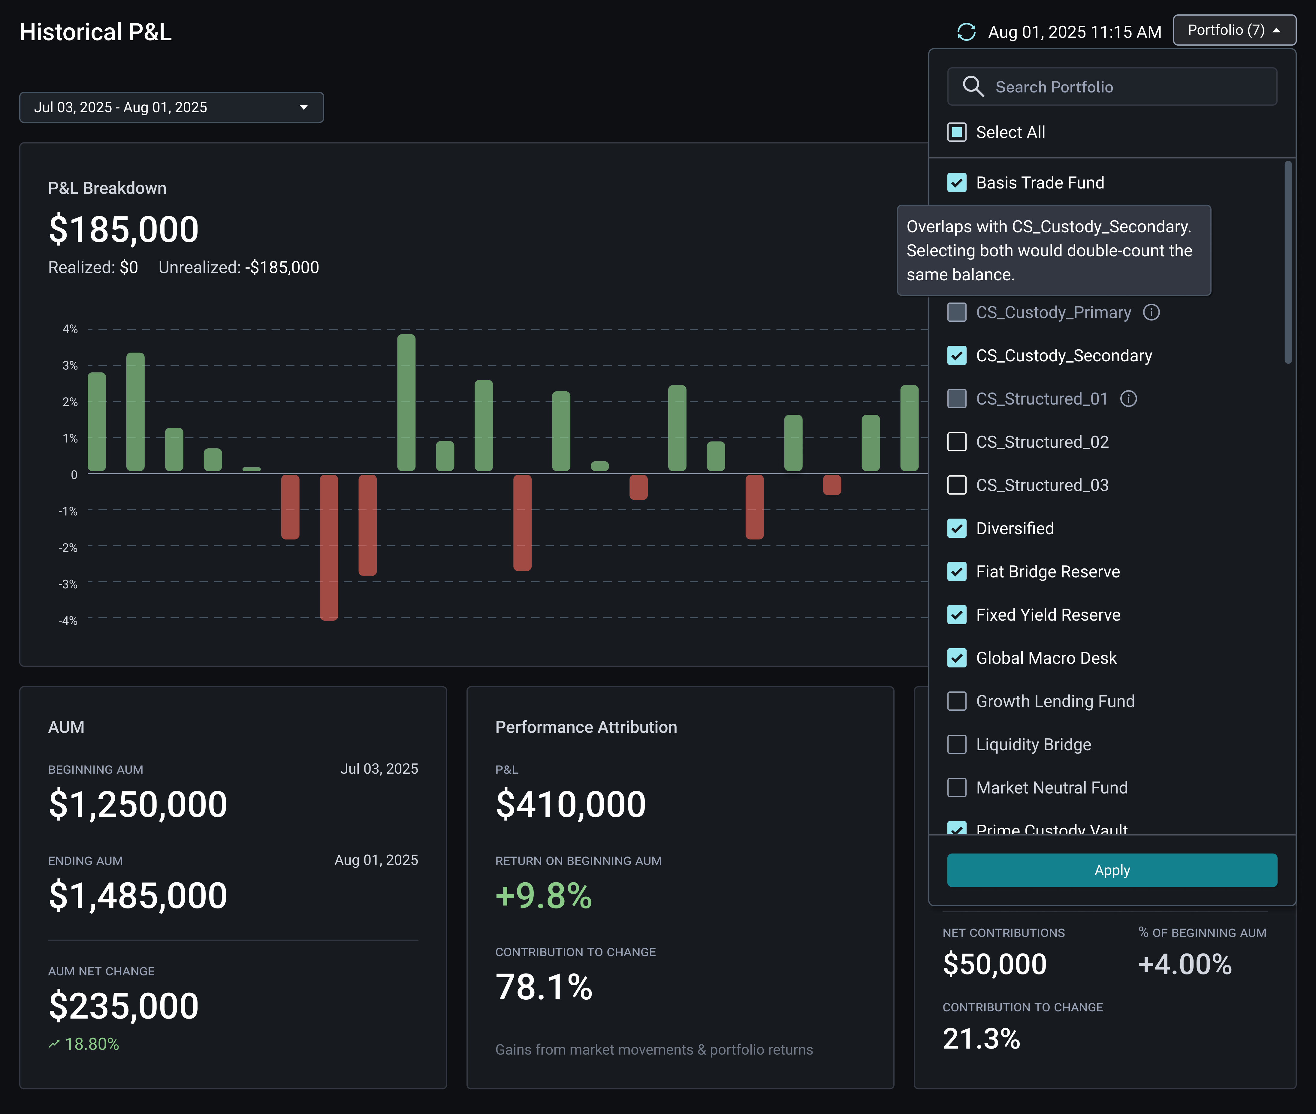Click the P&L Breakdown heading
Viewport: 1316px width, 1114px height.
(x=107, y=188)
